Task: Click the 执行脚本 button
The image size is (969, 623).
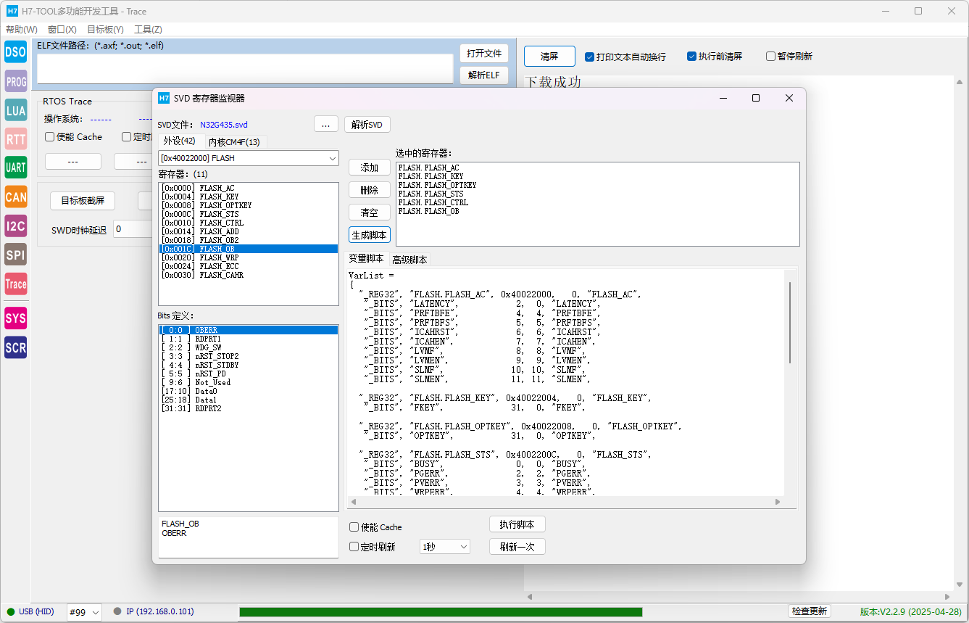Action: point(517,524)
